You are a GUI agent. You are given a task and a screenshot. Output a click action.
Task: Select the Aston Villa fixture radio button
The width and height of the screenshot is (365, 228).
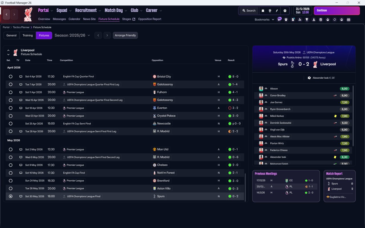click(x=11, y=188)
